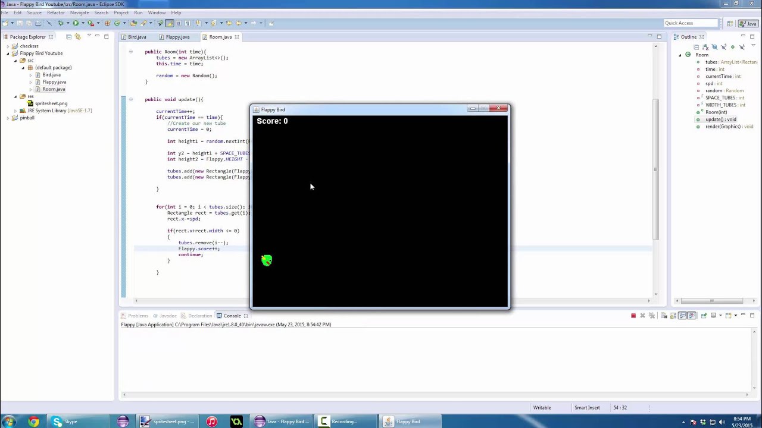Open the Outline view menu triangle
The height and width of the screenshot is (428, 762).
[753, 45]
